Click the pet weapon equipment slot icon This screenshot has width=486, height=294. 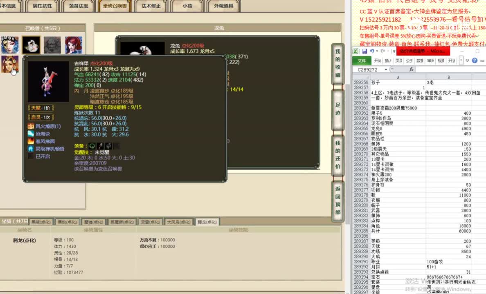click(x=101, y=146)
